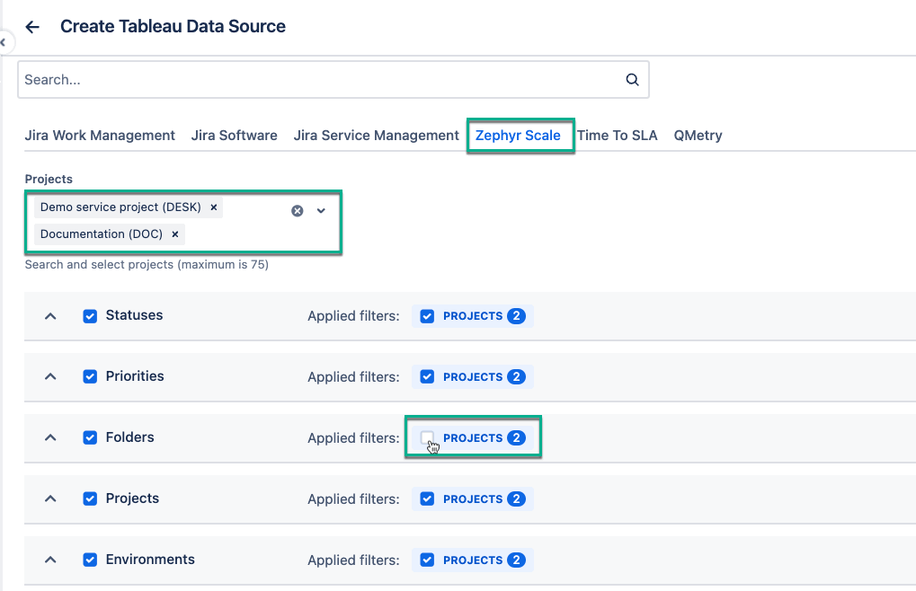Switch to Jira Software tab
The height and width of the screenshot is (591, 916).
coord(235,136)
